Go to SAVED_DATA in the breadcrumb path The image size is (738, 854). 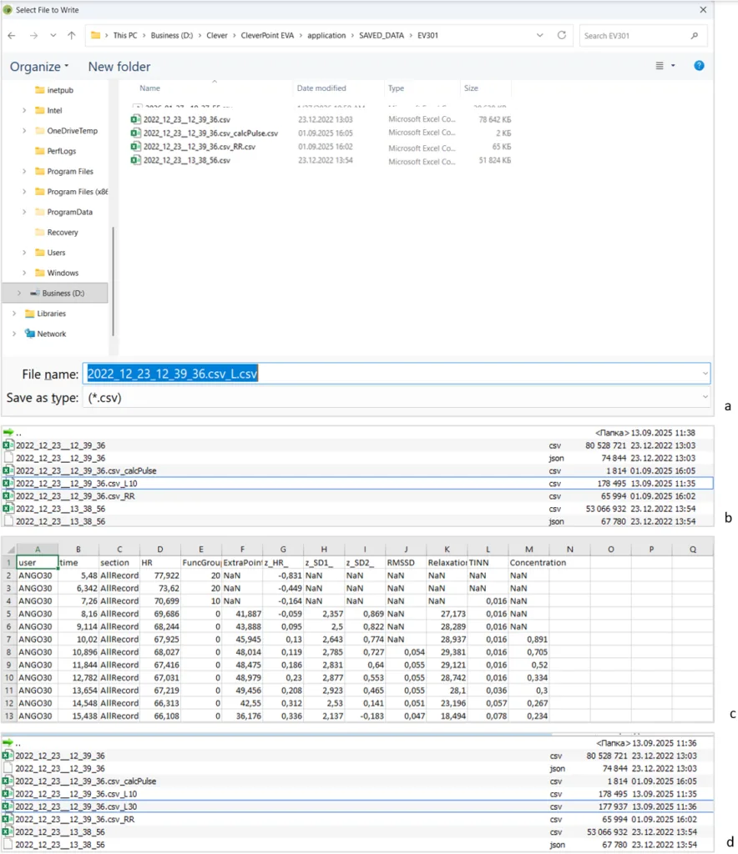(380, 36)
